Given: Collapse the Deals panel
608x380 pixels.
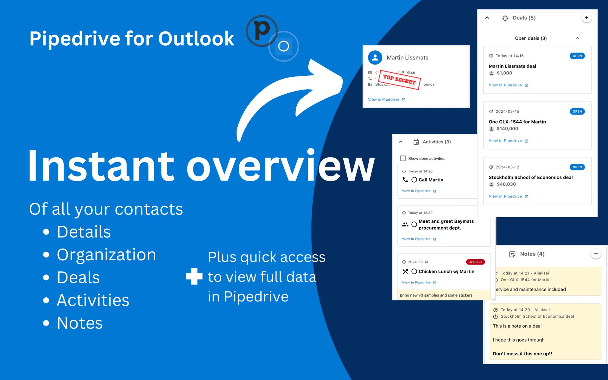Looking at the screenshot, I should point(487,18).
